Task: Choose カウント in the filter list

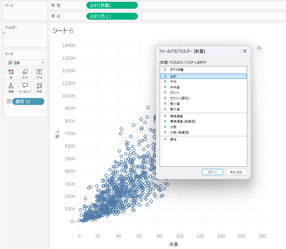Action: tap(203, 93)
